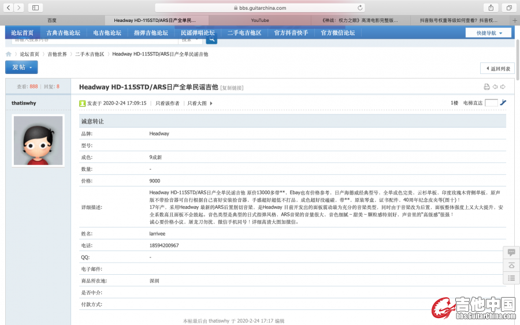Click thatiswhy user avatar image

tap(38, 140)
